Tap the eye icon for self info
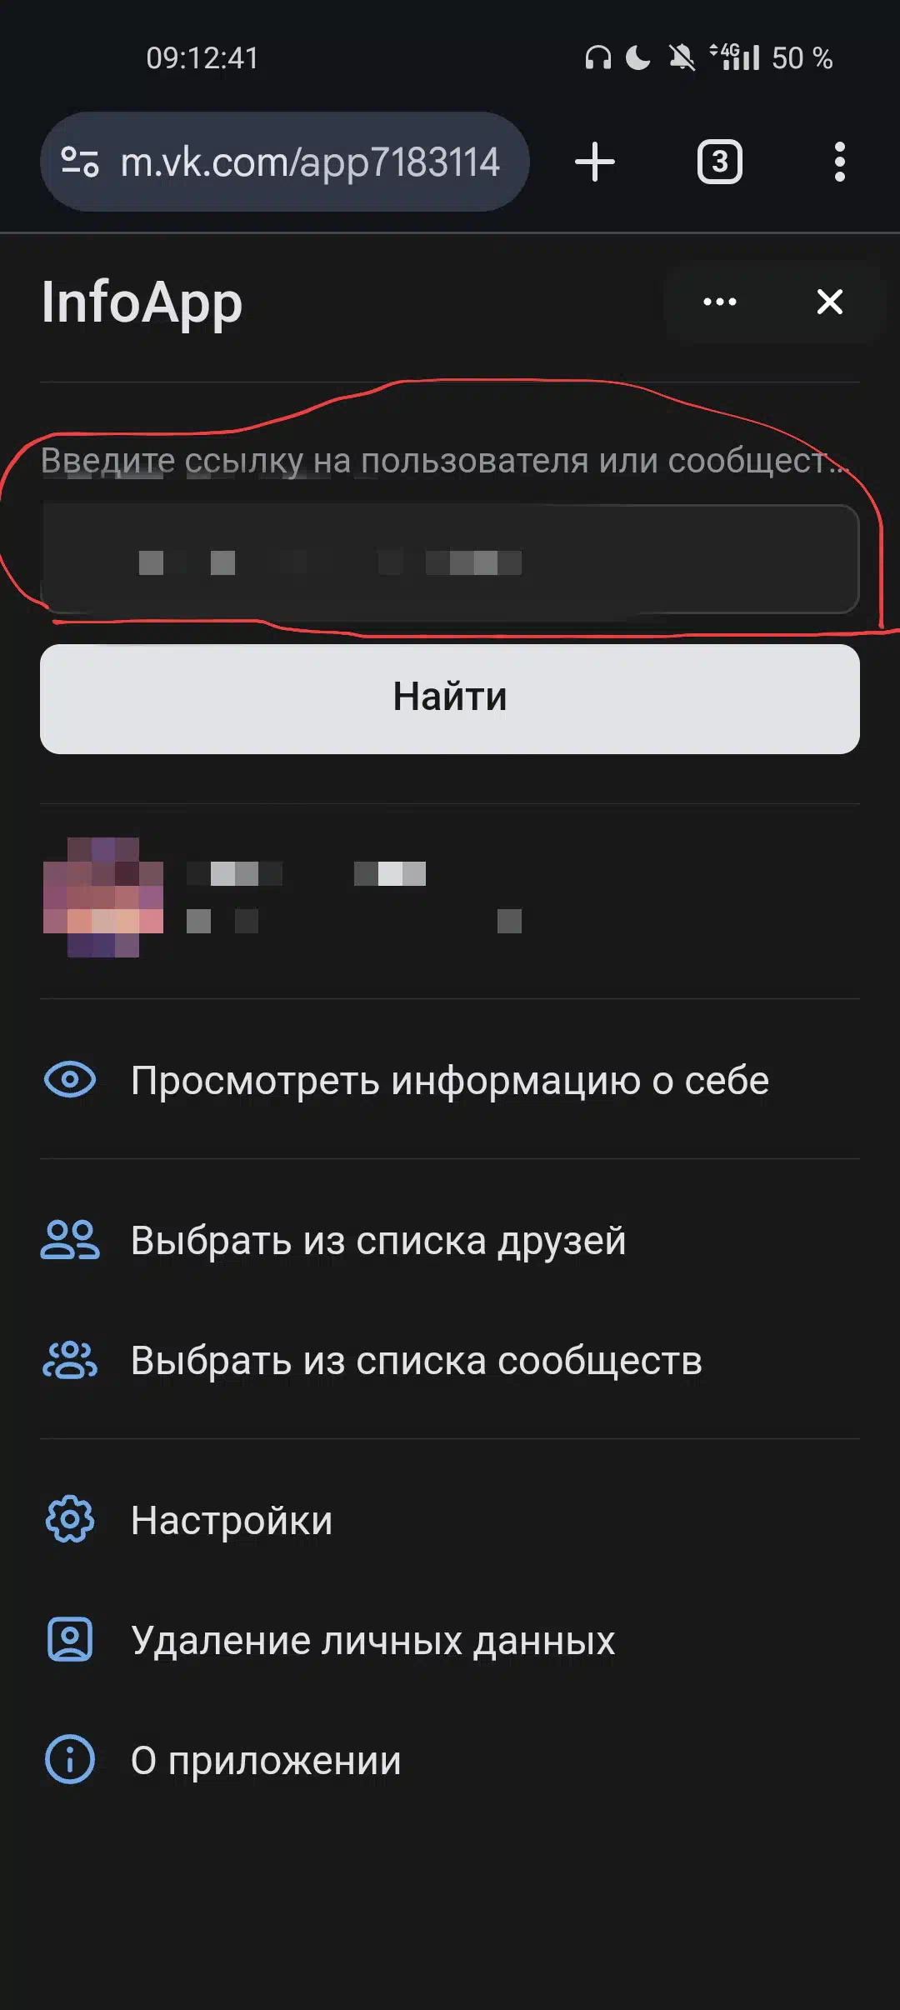The image size is (900, 2010). [70, 1080]
